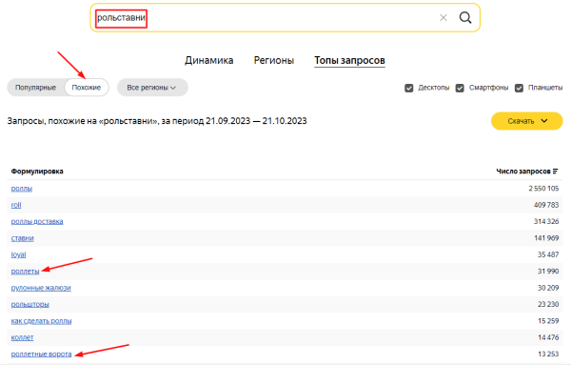
Task: Click the period description heading text
Action: 157,121
